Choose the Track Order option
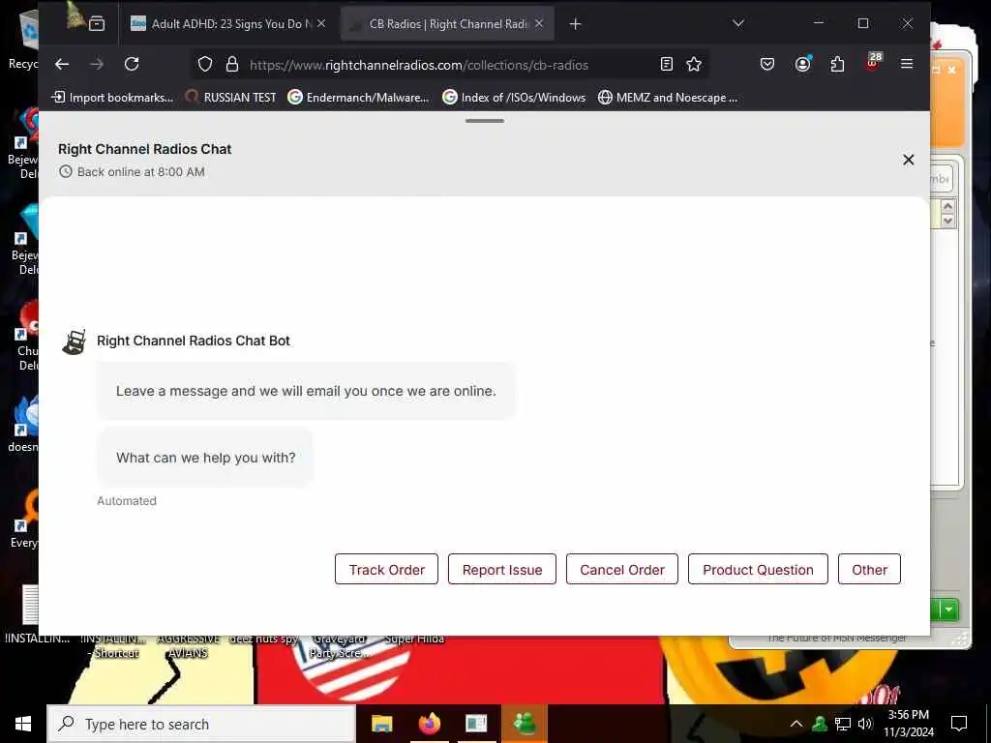 click(x=386, y=569)
